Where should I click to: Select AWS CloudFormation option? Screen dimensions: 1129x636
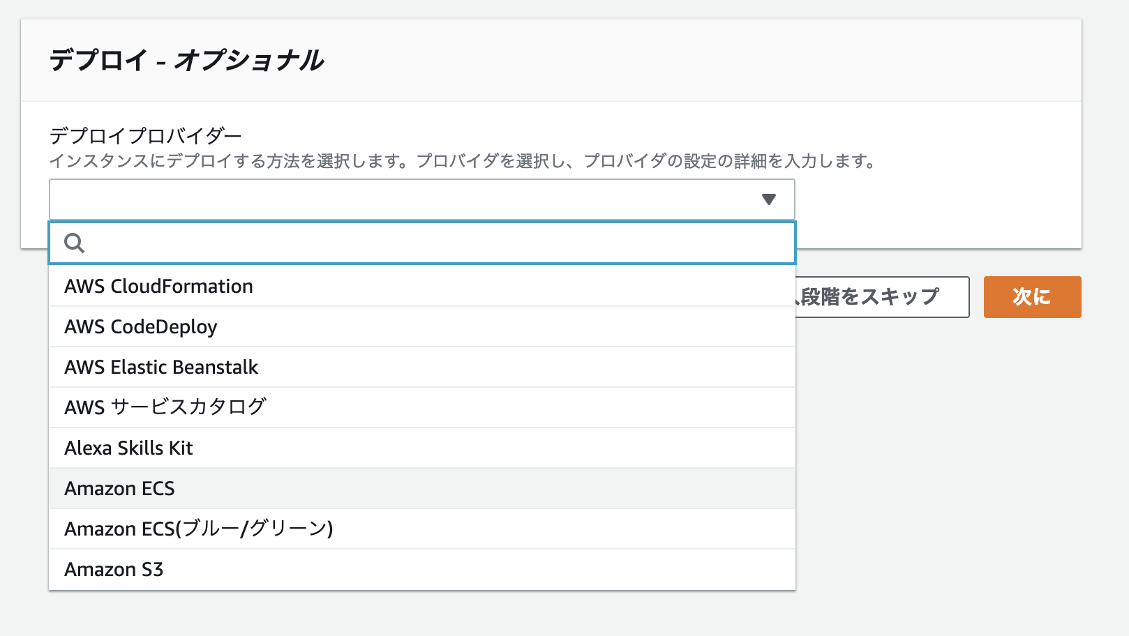pos(422,286)
